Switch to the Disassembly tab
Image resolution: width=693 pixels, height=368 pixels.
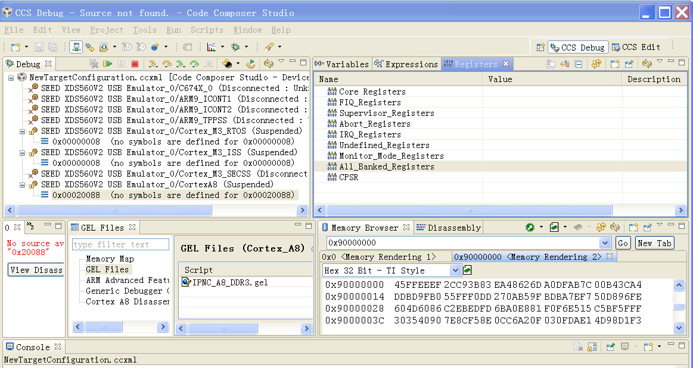449,228
